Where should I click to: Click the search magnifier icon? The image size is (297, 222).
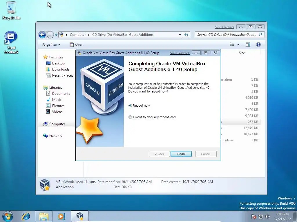(x=260, y=35)
